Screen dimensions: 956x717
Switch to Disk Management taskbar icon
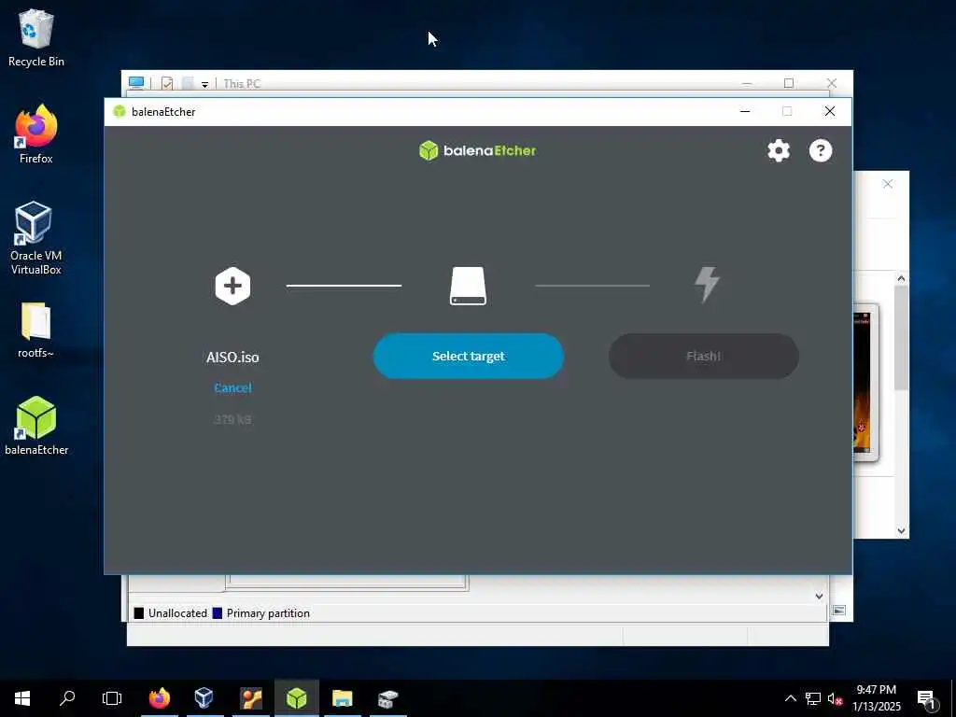(388, 698)
